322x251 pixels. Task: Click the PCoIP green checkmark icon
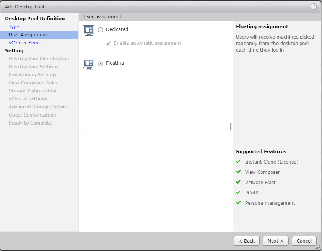tap(239, 193)
